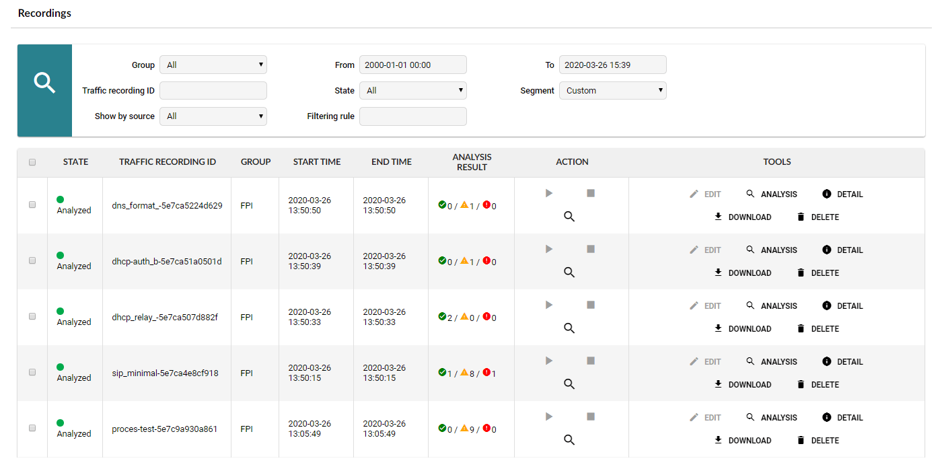Screen dimensions: 942x471
Task: Check the dns_format recording row checkbox
Action: [x=32, y=205]
